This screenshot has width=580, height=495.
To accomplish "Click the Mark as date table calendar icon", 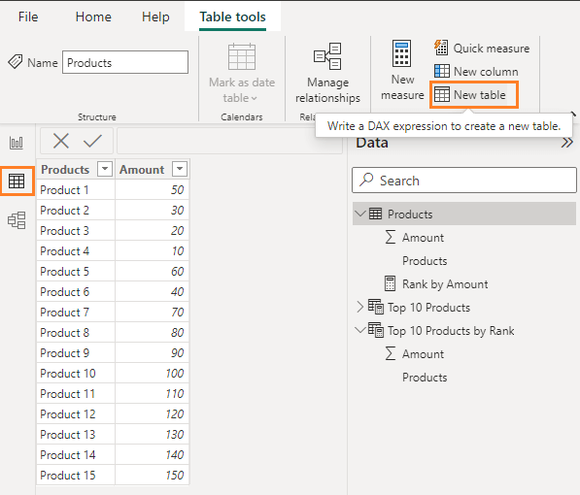I will click(242, 56).
